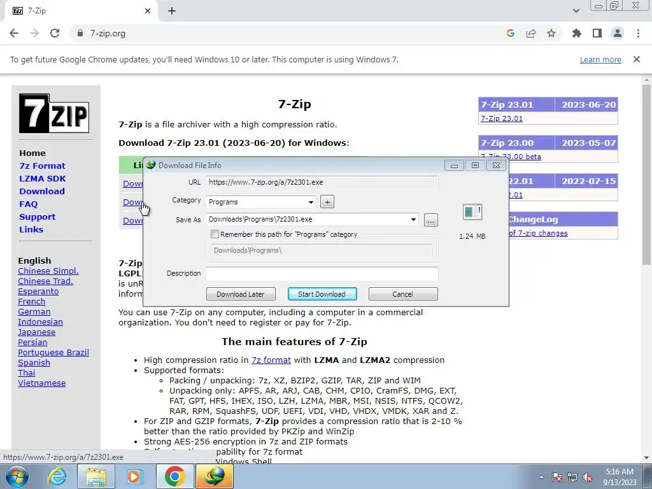Browse save location with the ellipsis button

coord(431,220)
